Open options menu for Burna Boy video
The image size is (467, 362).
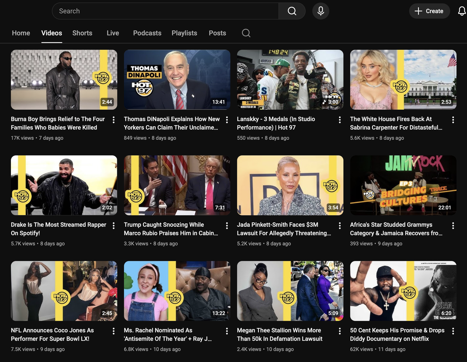[x=114, y=120]
